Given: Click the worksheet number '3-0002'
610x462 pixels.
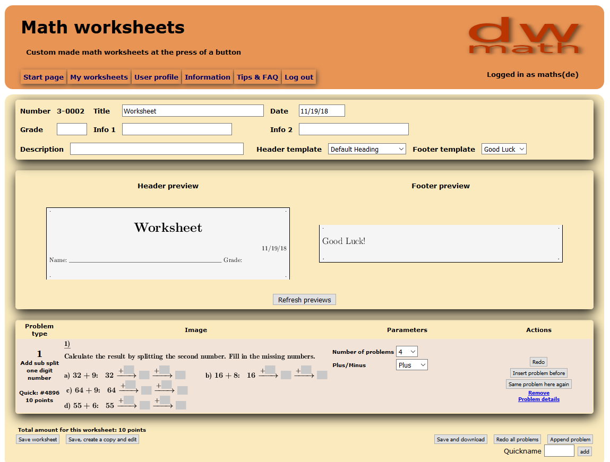Looking at the screenshot, I should pyautogui.click(x=71, y=111).
